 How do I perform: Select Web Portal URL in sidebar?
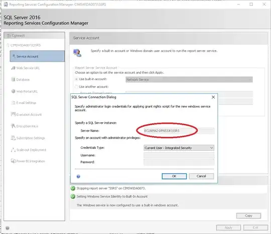27,92
